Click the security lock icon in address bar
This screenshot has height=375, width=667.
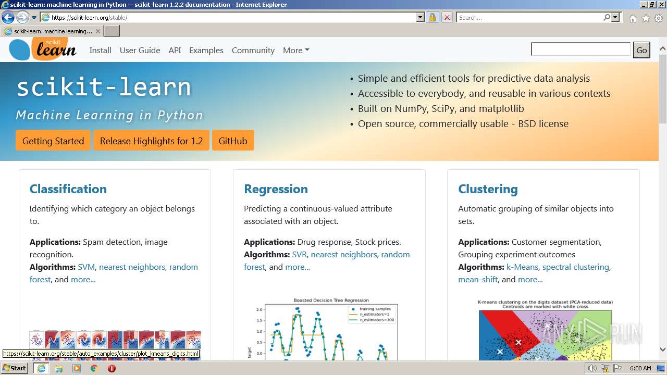432,18
